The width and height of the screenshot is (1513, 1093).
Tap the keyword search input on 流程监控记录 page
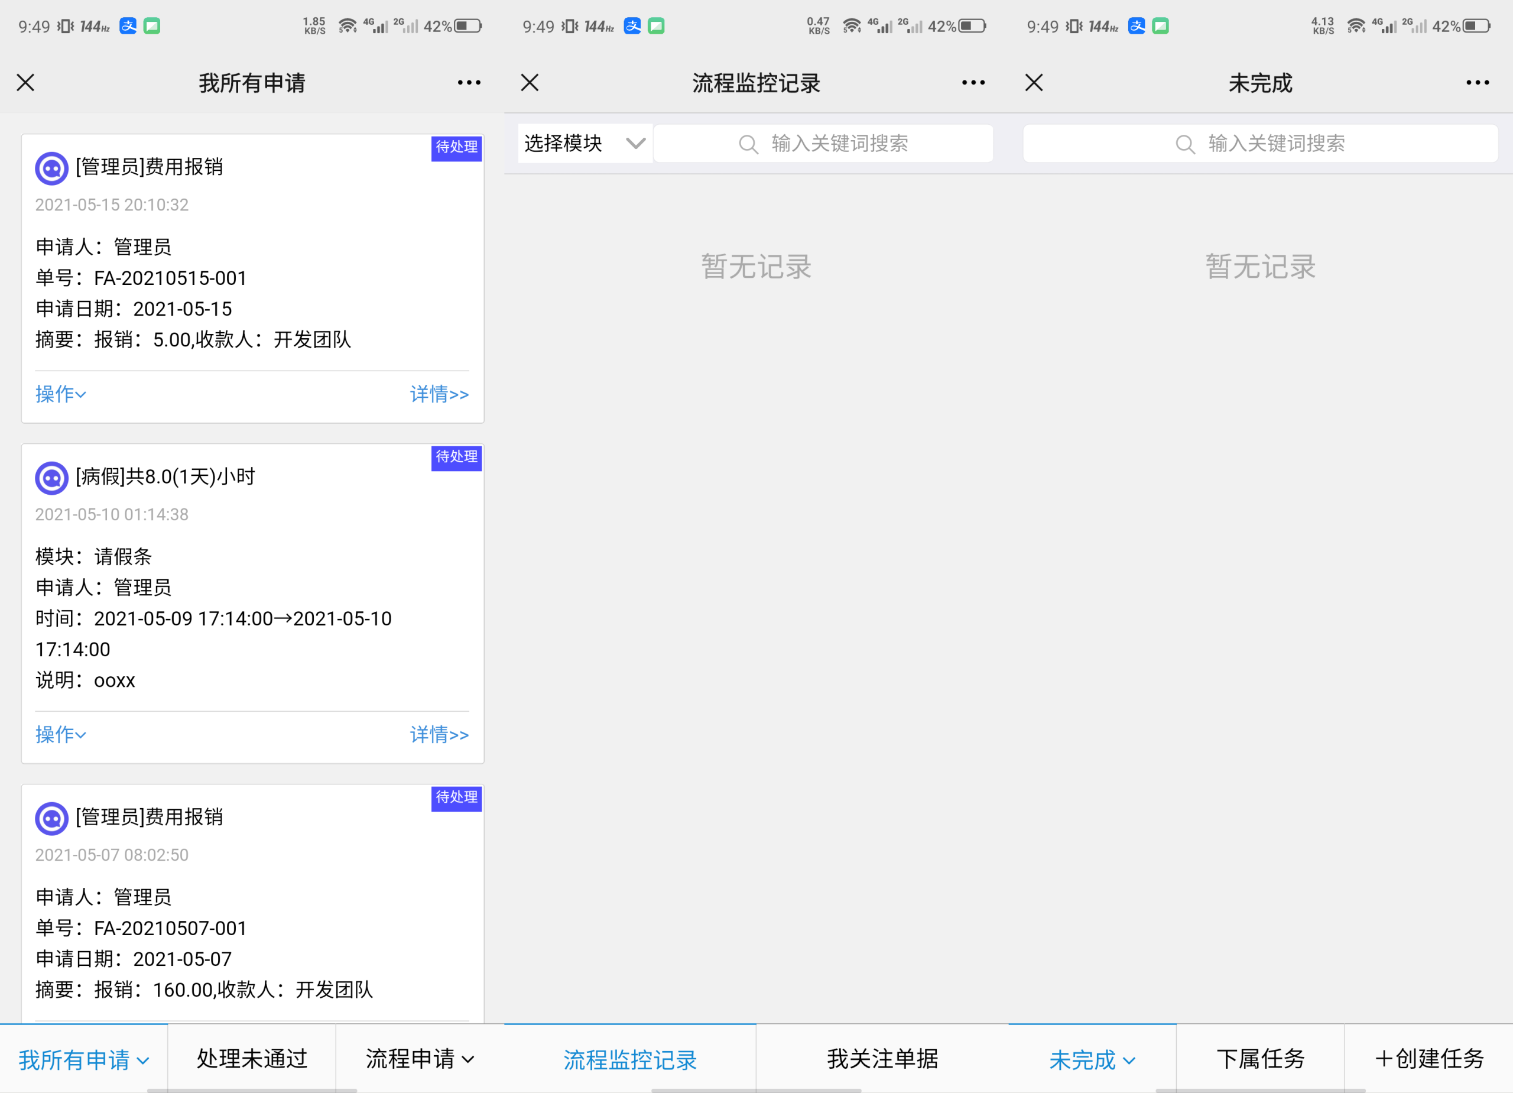pyautogui.click(x=823, y=143)
